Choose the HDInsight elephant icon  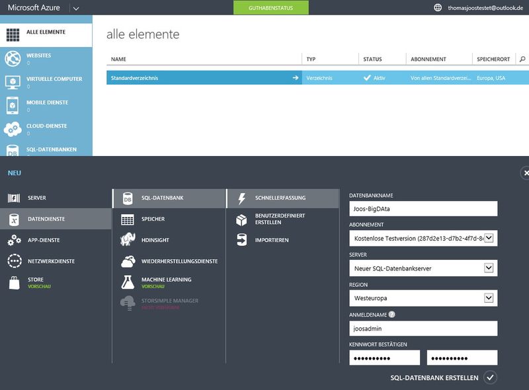(128, 239)
